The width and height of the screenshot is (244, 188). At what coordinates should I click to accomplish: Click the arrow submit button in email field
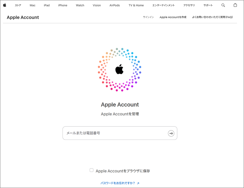pos(171,133)
